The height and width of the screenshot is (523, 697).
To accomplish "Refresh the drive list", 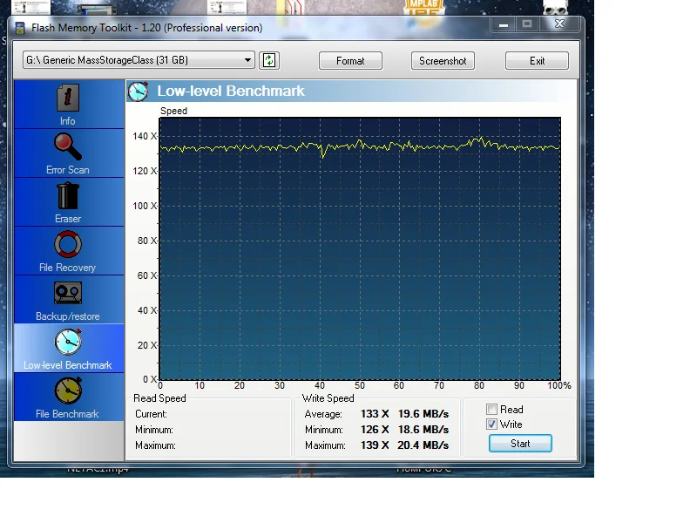I will pyautogui.click(x=269, y=60).
